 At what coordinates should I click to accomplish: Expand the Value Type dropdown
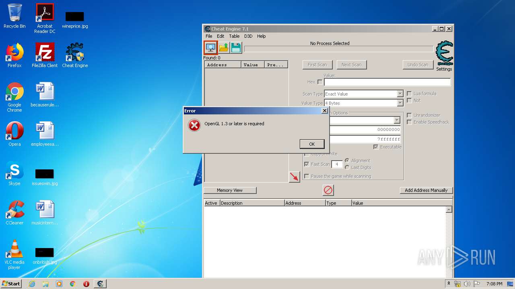(400, 103)
